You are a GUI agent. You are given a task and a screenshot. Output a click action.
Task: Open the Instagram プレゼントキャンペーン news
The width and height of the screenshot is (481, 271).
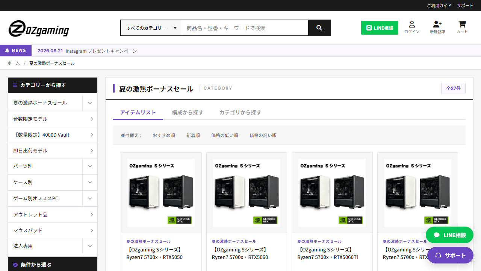[x=101, y=51]
